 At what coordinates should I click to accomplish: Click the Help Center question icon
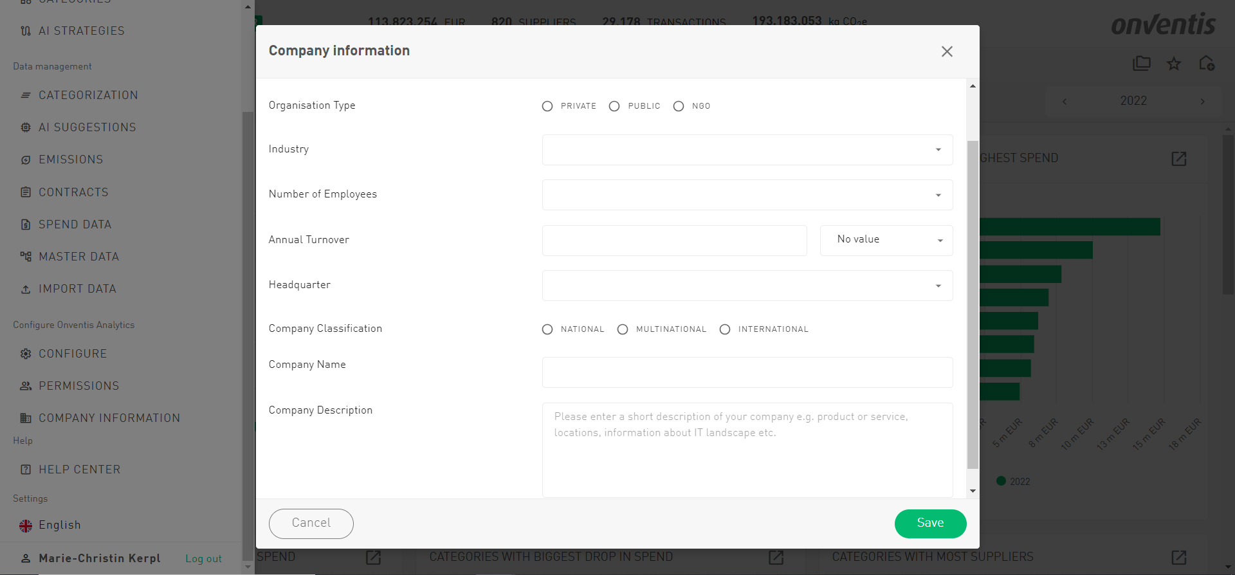pyautogui.click(x=26, y=470)
